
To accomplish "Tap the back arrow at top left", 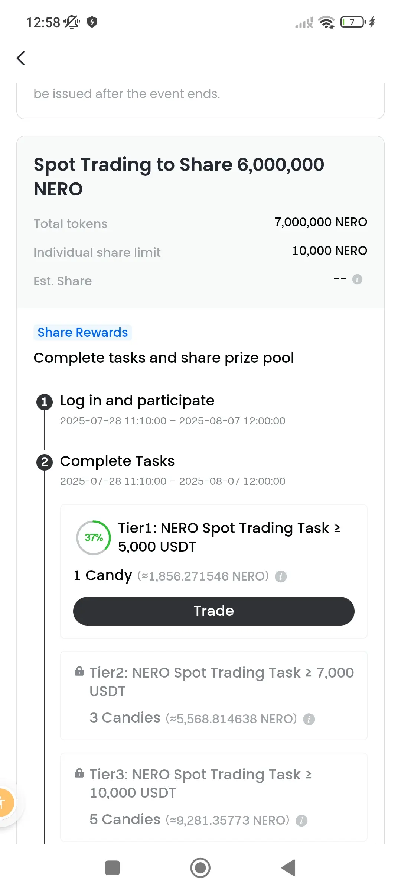I will click(x=21, y=58).
